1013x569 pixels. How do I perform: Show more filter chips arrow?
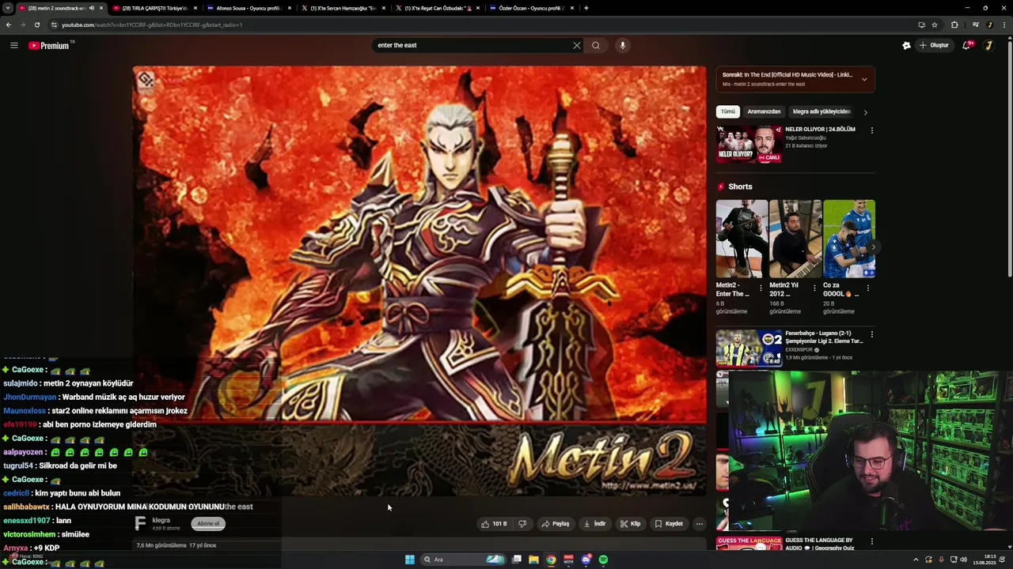point(866,112)
